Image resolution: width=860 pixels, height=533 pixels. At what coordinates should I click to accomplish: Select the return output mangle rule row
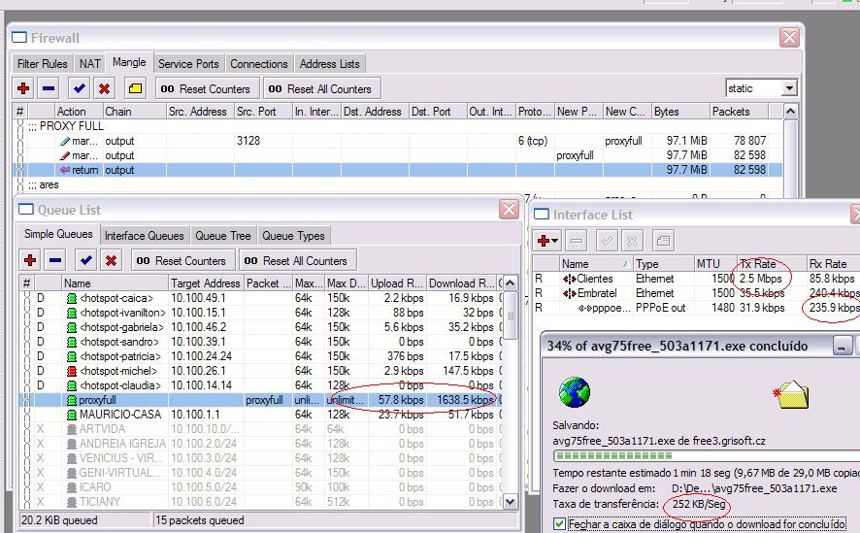pyautogui.click(x=398, y=170)
